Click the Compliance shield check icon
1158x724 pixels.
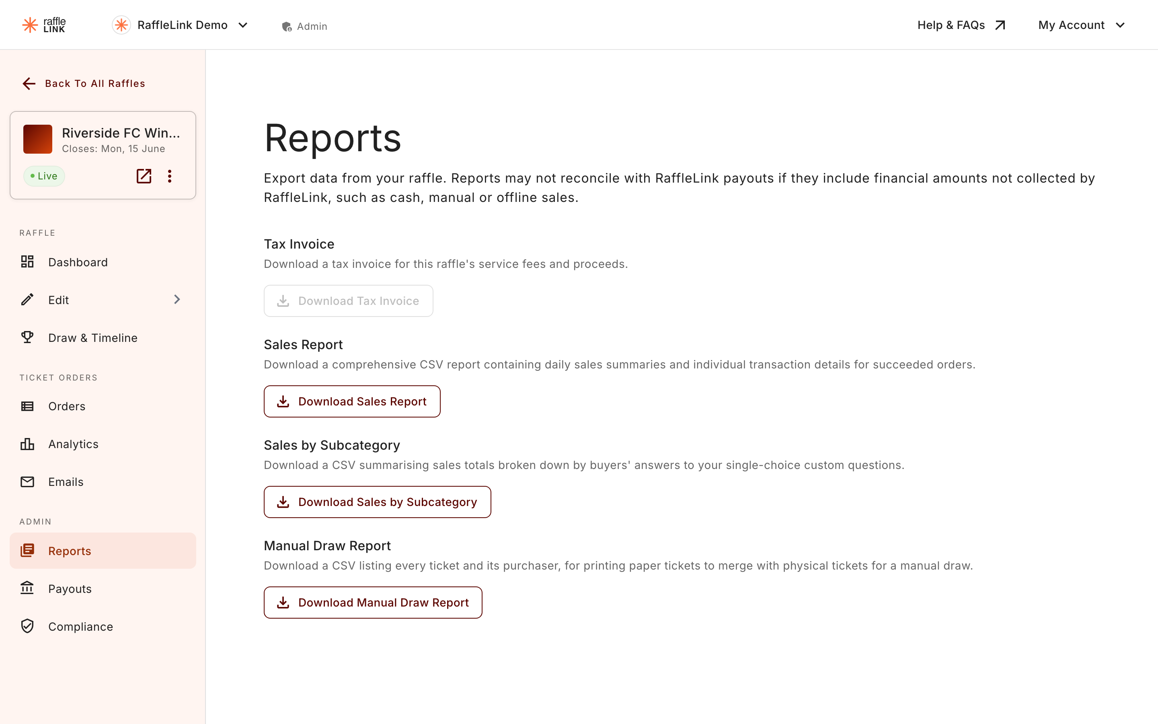click(27, 626)
